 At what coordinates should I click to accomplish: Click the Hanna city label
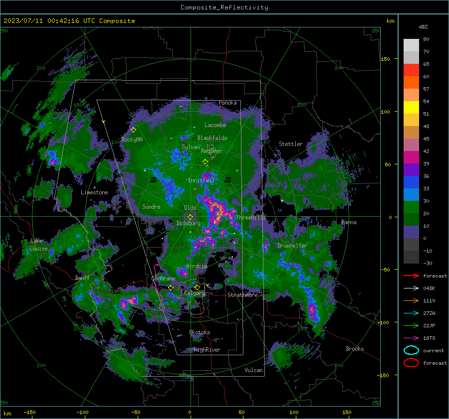click(x=349, y=222)
